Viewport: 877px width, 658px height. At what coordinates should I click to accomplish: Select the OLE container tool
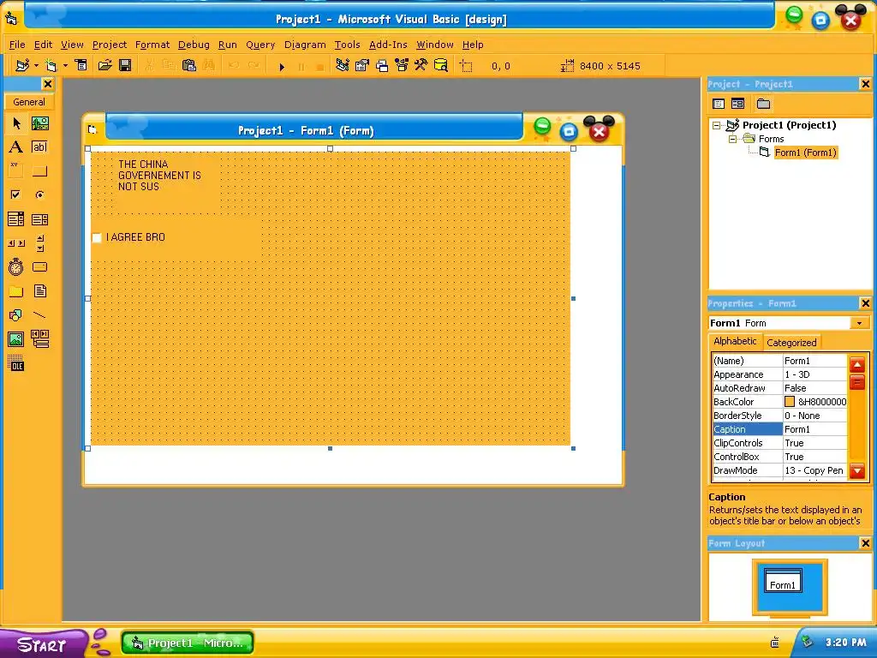coord(16,363)
